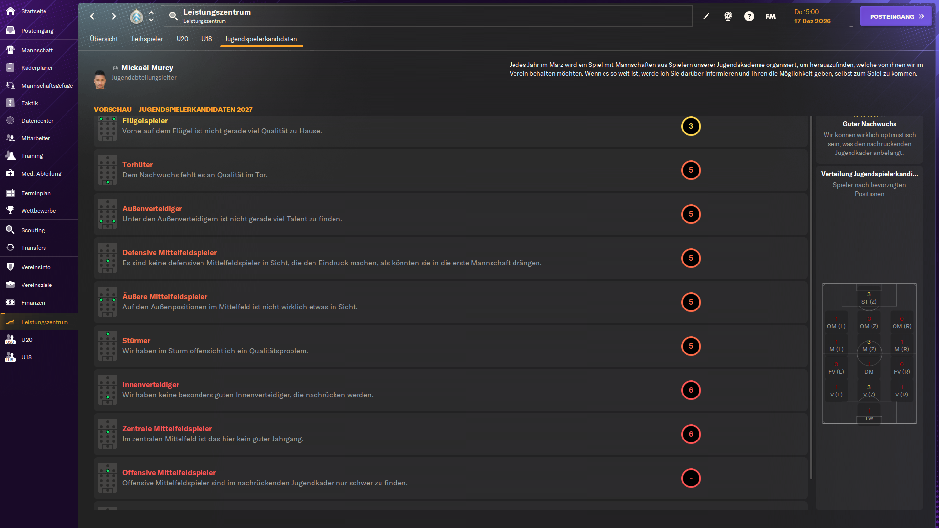The height and width of the screenshot is (528, 939).
Task: Open Mickaël Murcy's profile link
Action: pyautogui.click(x=147, y=68)
